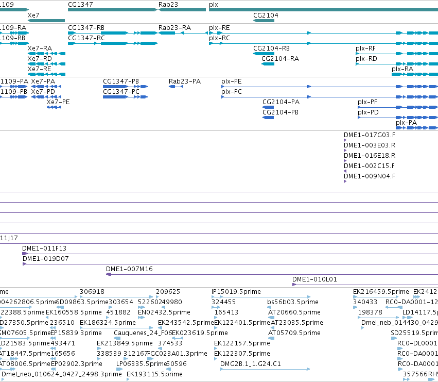Select the Rab23 gene label
This screenshot has height=382, width=438.
tap(168, 5)
